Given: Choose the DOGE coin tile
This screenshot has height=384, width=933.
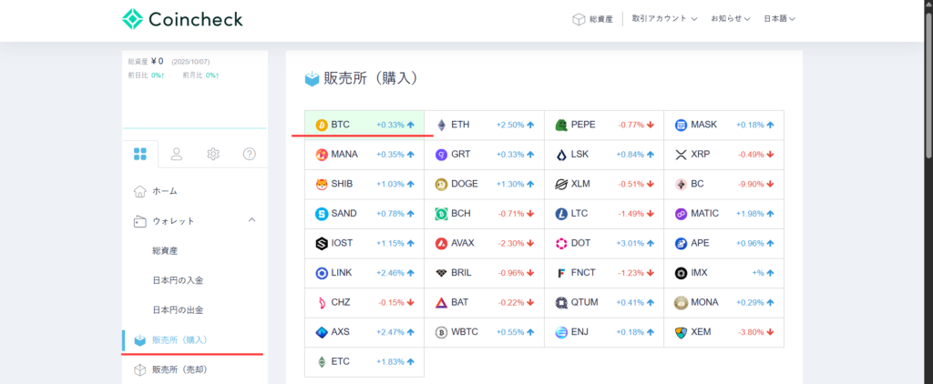Looking at the screenshot, I should (x=484, y=184).
